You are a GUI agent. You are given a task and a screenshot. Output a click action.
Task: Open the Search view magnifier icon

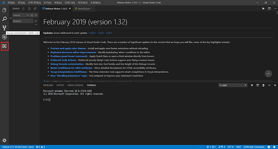pyautogui.click(x=4, y=19)
